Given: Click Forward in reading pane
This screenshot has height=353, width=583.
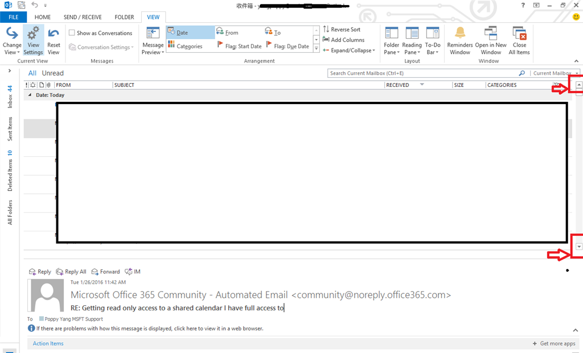Looking at the screenshot, I should pyautogui.click(x=105, y=272).
